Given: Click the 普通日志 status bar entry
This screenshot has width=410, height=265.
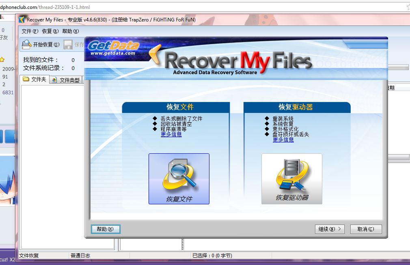Looking at the screenshot, I should point(80,256).
